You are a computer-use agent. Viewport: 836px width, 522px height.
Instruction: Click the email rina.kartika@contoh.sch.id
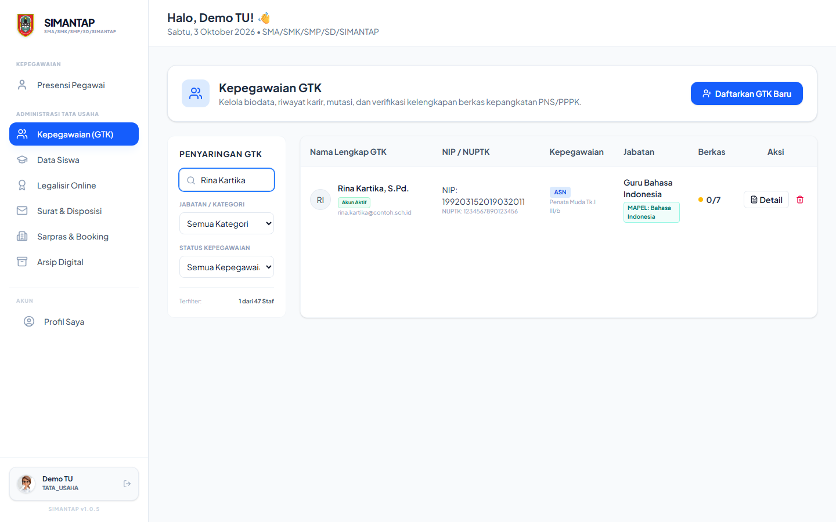coord(374,212)
